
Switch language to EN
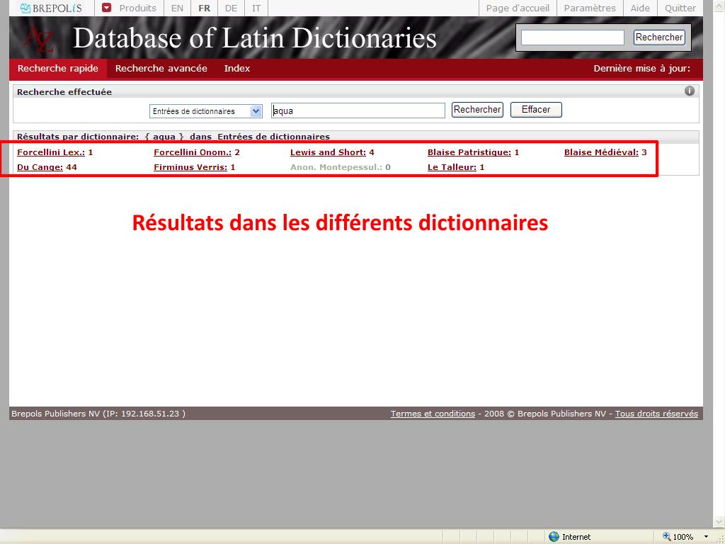point(177,8)
